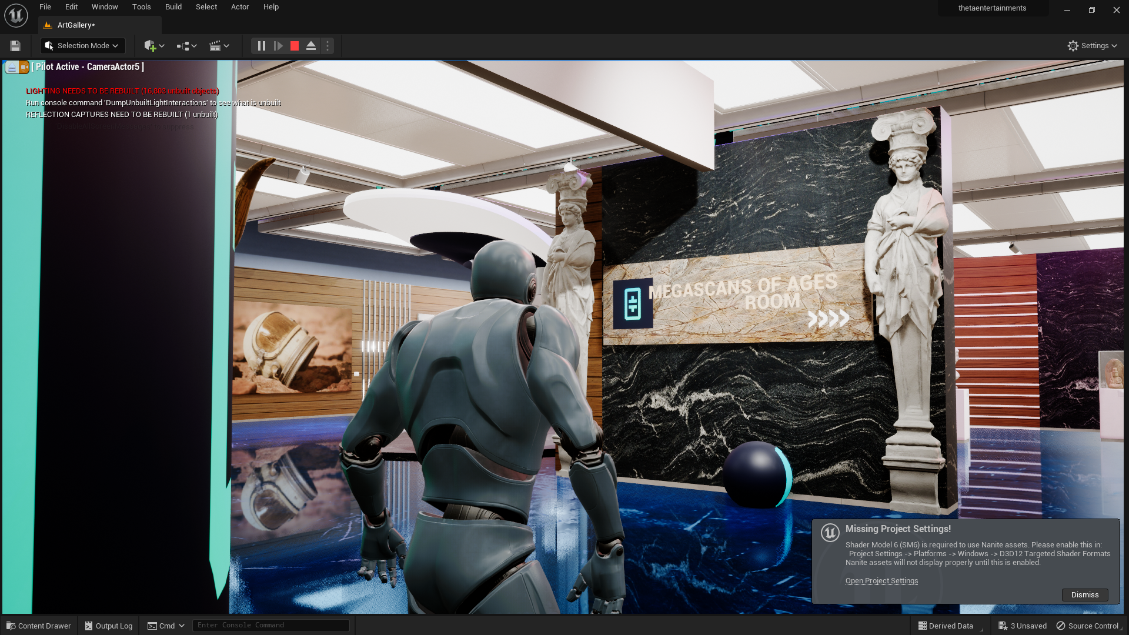Click the frame skip advance icon

[278, 46]
